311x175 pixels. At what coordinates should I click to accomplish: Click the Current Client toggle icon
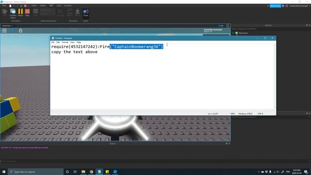pos(13,12)
